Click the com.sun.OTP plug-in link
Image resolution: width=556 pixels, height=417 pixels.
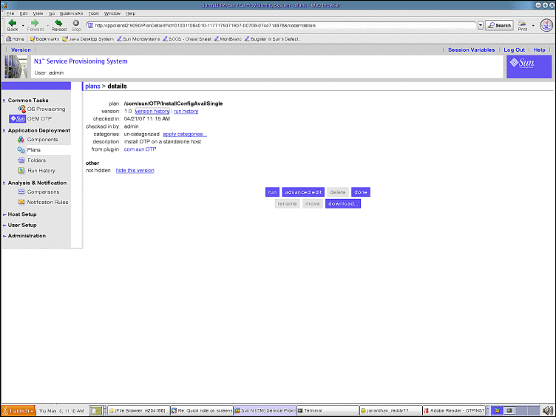tap(140, 149)
